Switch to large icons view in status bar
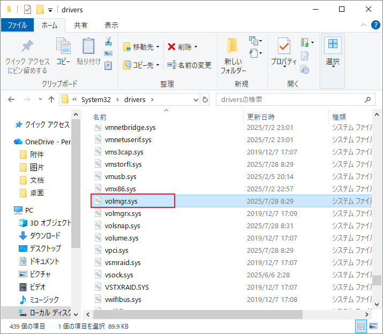 pos(373,326)
